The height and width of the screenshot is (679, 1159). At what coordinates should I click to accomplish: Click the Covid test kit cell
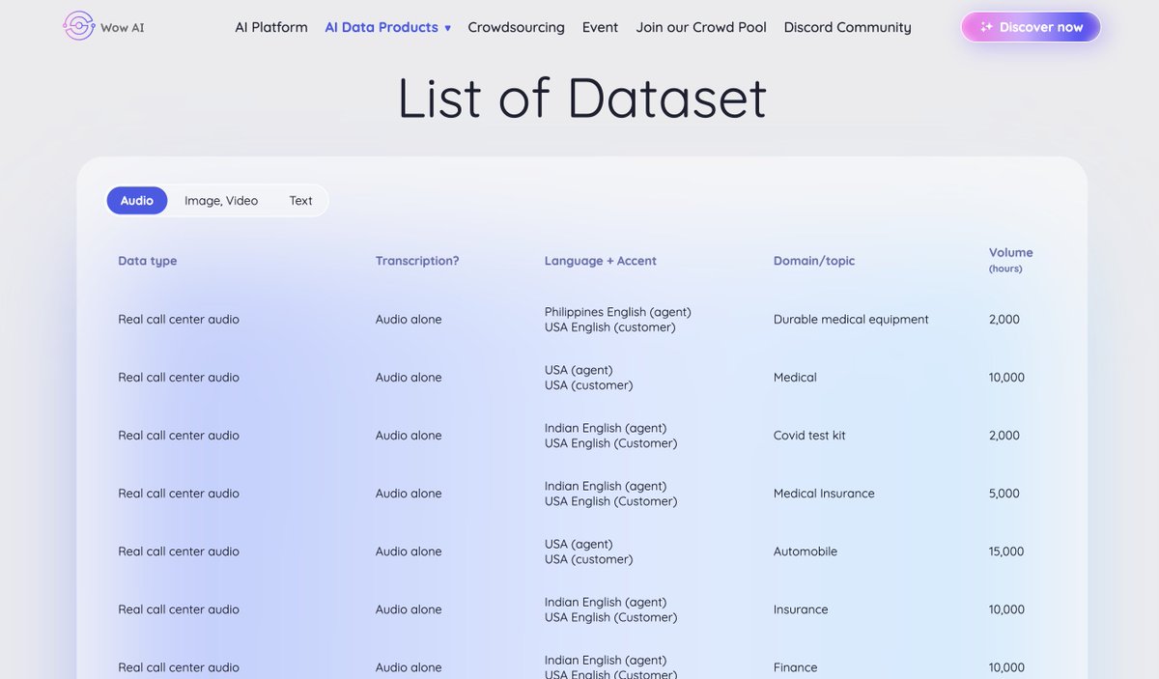tap(809, 436)
